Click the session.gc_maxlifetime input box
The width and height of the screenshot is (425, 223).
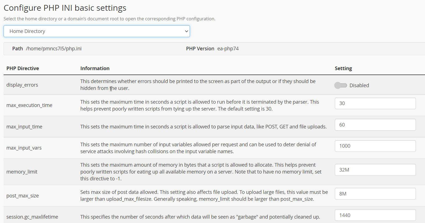pos(375,215)
